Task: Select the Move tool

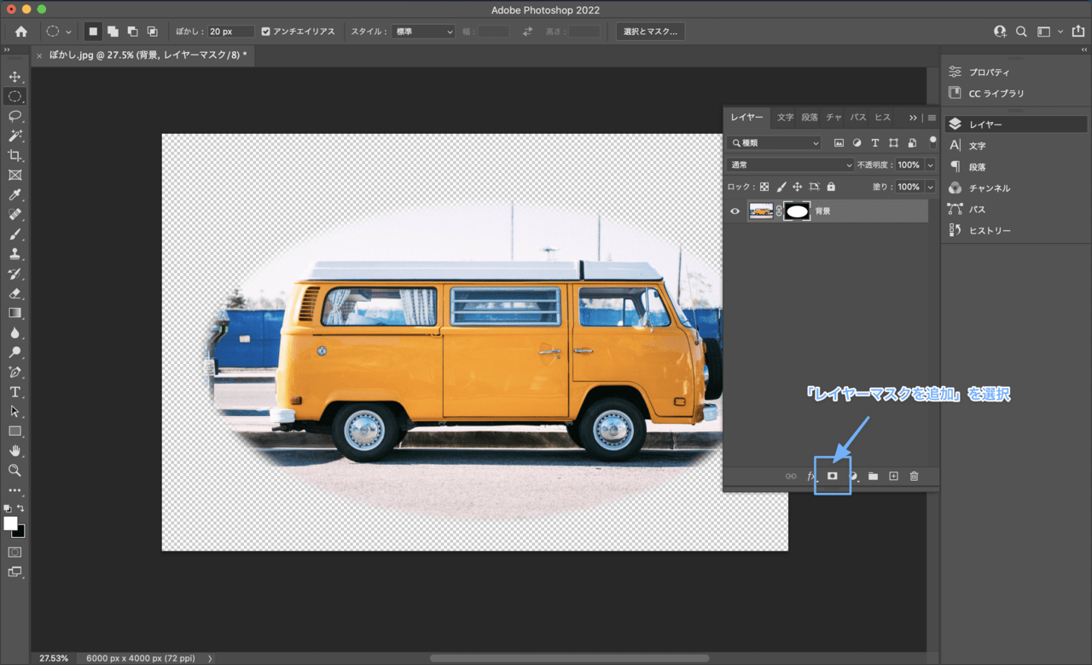Action: pyautogui.click(x=15, y=76)
